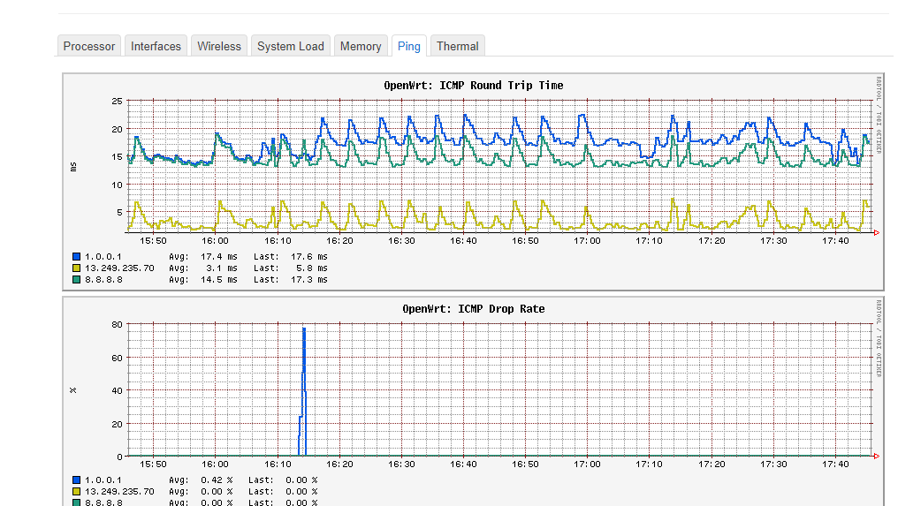Click red arrow ending Drop Rate axis

click(x=875, y=457)
